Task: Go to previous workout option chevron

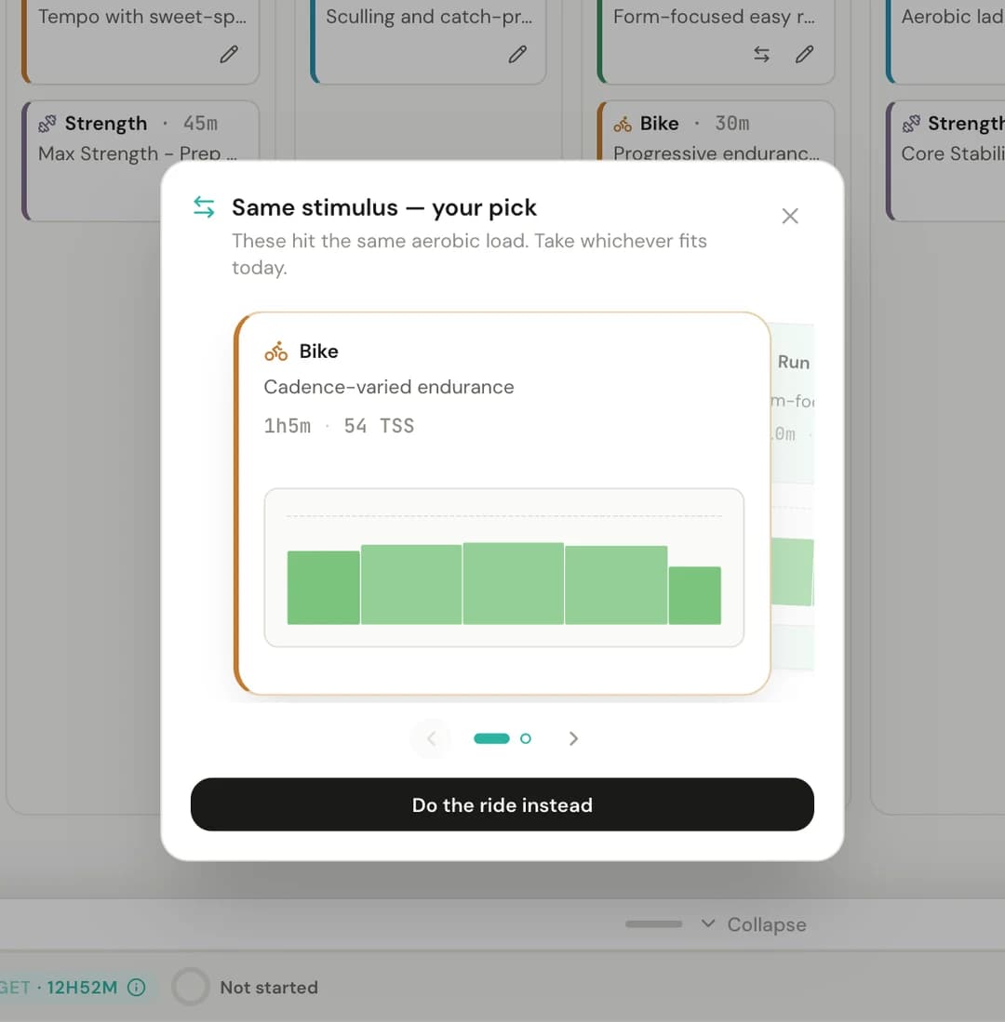Action: pyautogui.click(x=431, y=738)
